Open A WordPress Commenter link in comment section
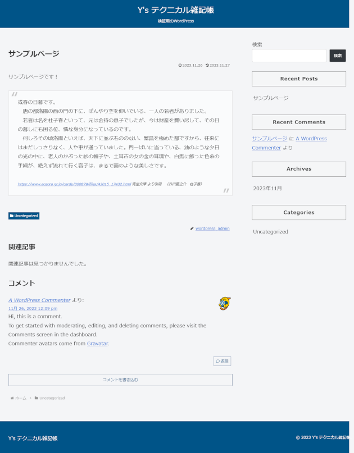354x453 pixels. 39,300
